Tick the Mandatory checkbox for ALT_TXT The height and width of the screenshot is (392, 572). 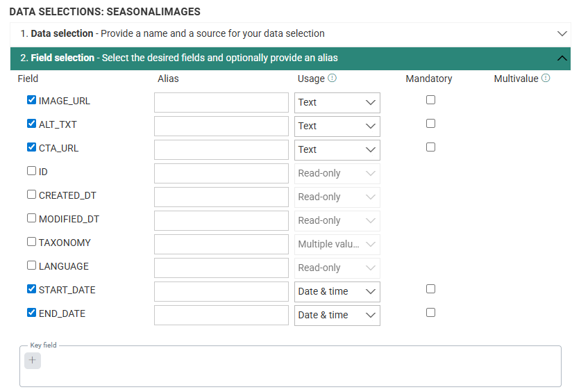[x=430, y=124]
